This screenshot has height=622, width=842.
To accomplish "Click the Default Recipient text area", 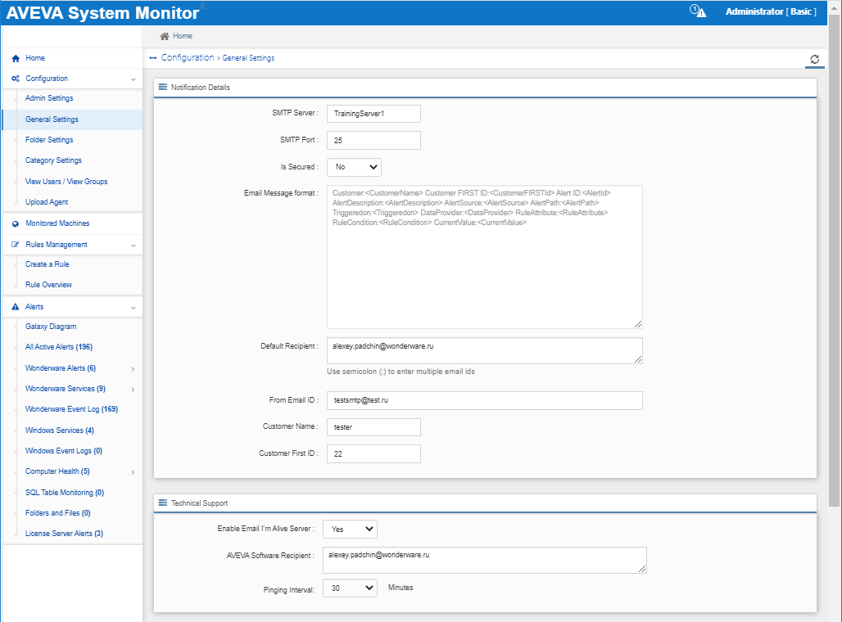I will click(x=484, y=350).
